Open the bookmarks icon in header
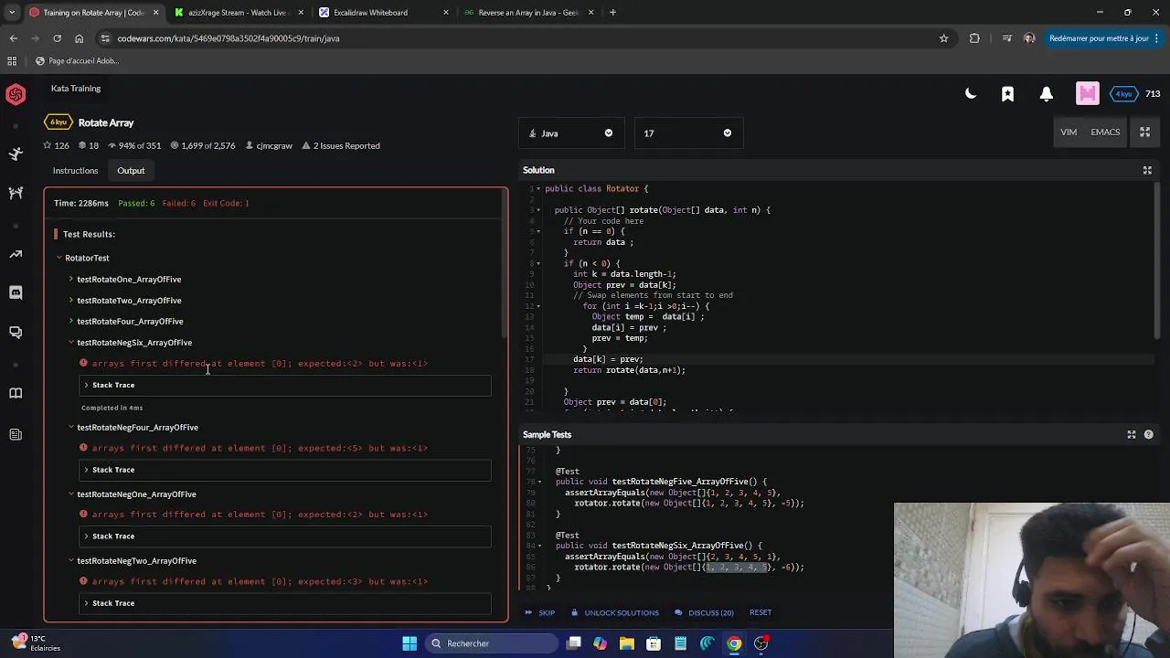The image size is (1170, 658). pos(1007,93)
